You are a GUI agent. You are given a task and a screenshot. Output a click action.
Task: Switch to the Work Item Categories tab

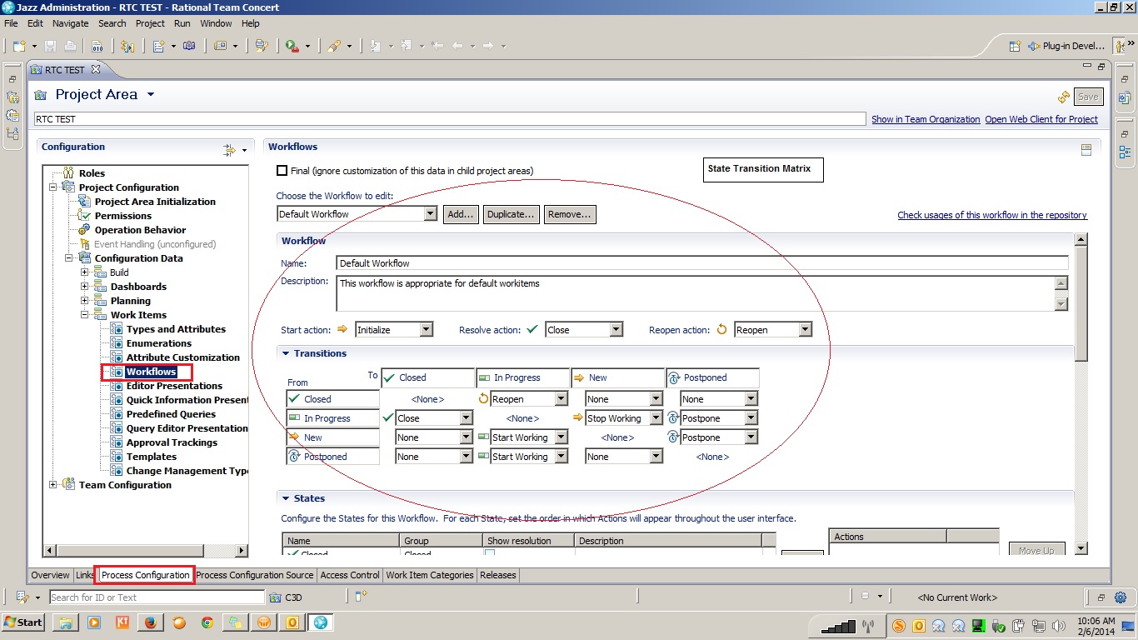[x=430, y=575]
